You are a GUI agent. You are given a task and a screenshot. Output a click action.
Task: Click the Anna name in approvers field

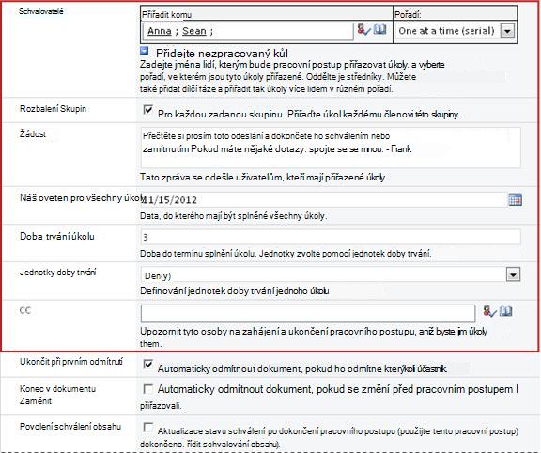pyautogui.click(x=160, y=31)
